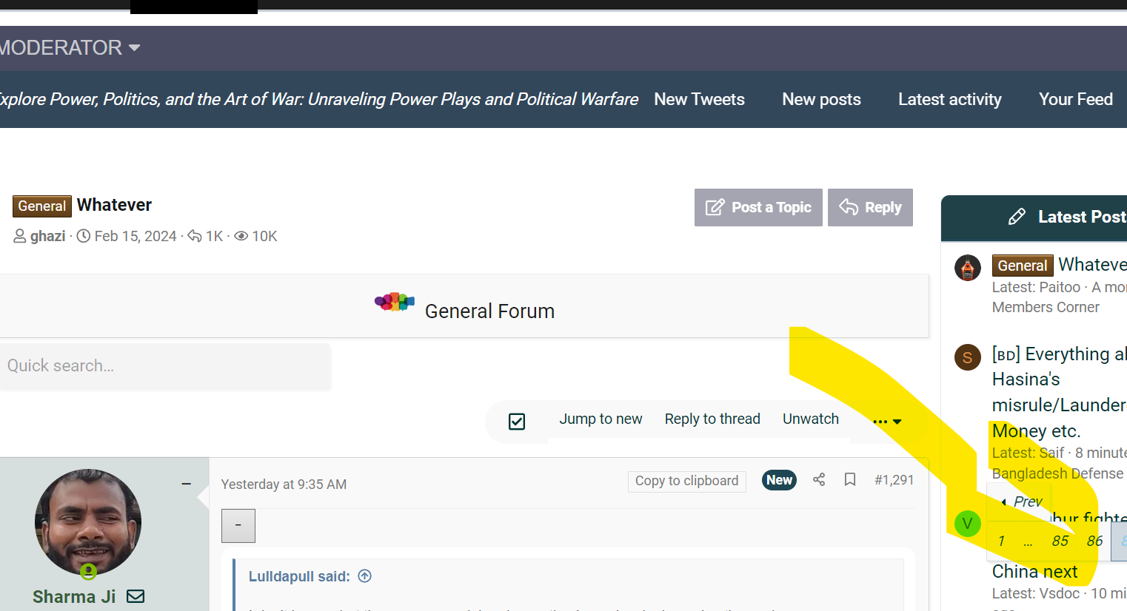1127x611 pixels.
Task: Click the up-arrow icon after Lulldapull said
Action: pos(364,576)
